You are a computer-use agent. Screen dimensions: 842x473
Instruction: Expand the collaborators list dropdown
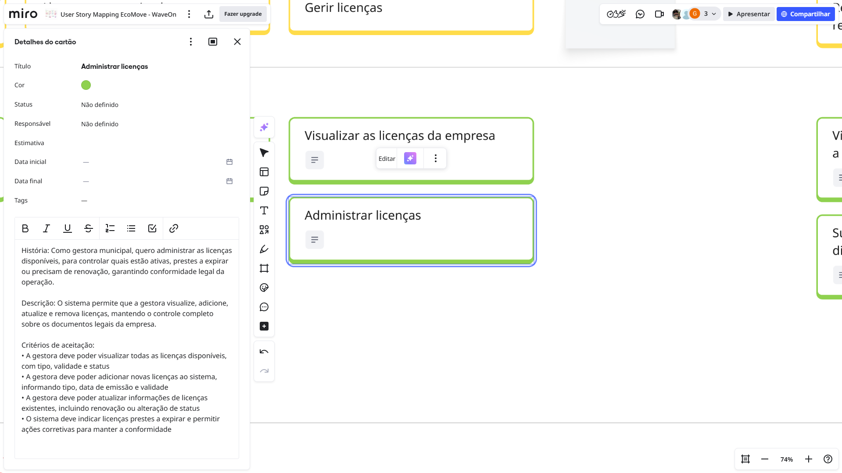coord(714,14)
